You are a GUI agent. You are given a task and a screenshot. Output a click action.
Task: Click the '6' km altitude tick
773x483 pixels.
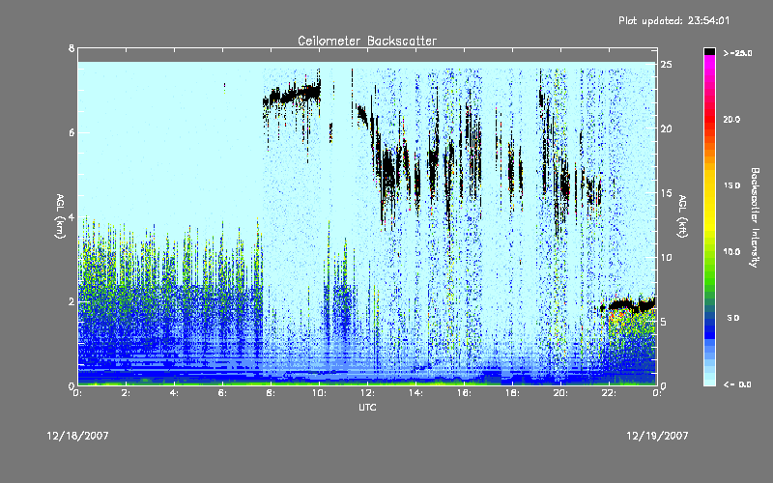pos(72,132)
